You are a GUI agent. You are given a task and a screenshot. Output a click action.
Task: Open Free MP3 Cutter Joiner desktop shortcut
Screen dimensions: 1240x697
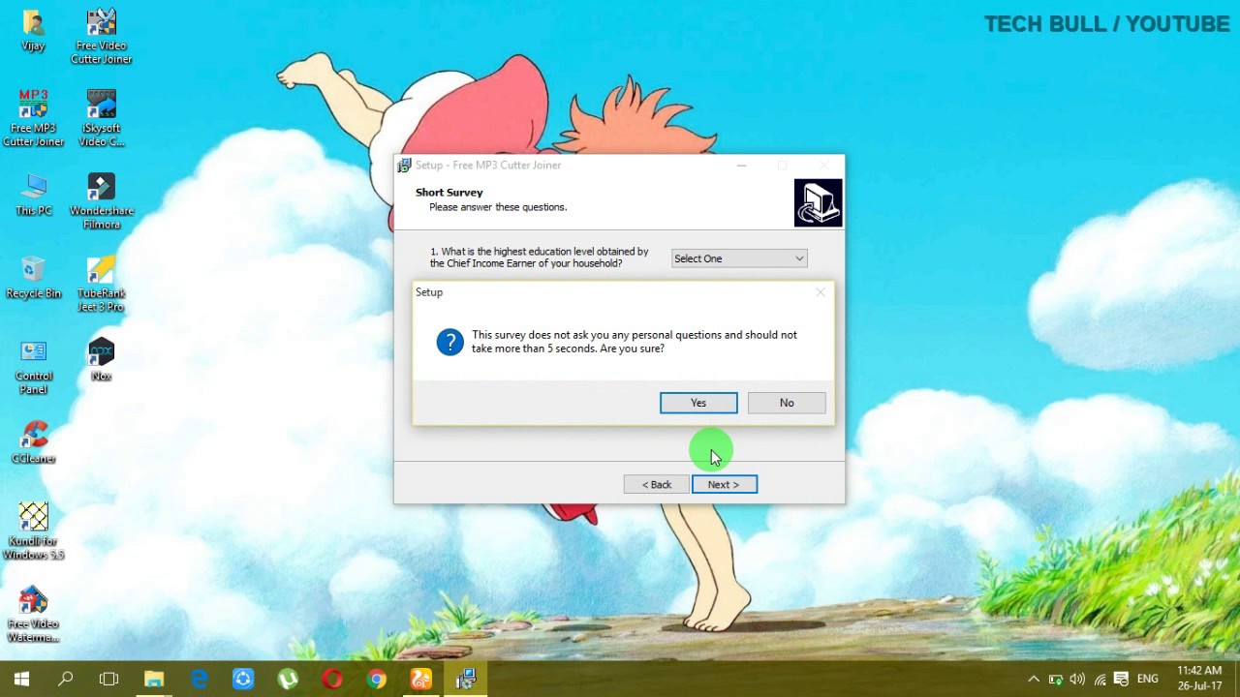tap(33, 118)
